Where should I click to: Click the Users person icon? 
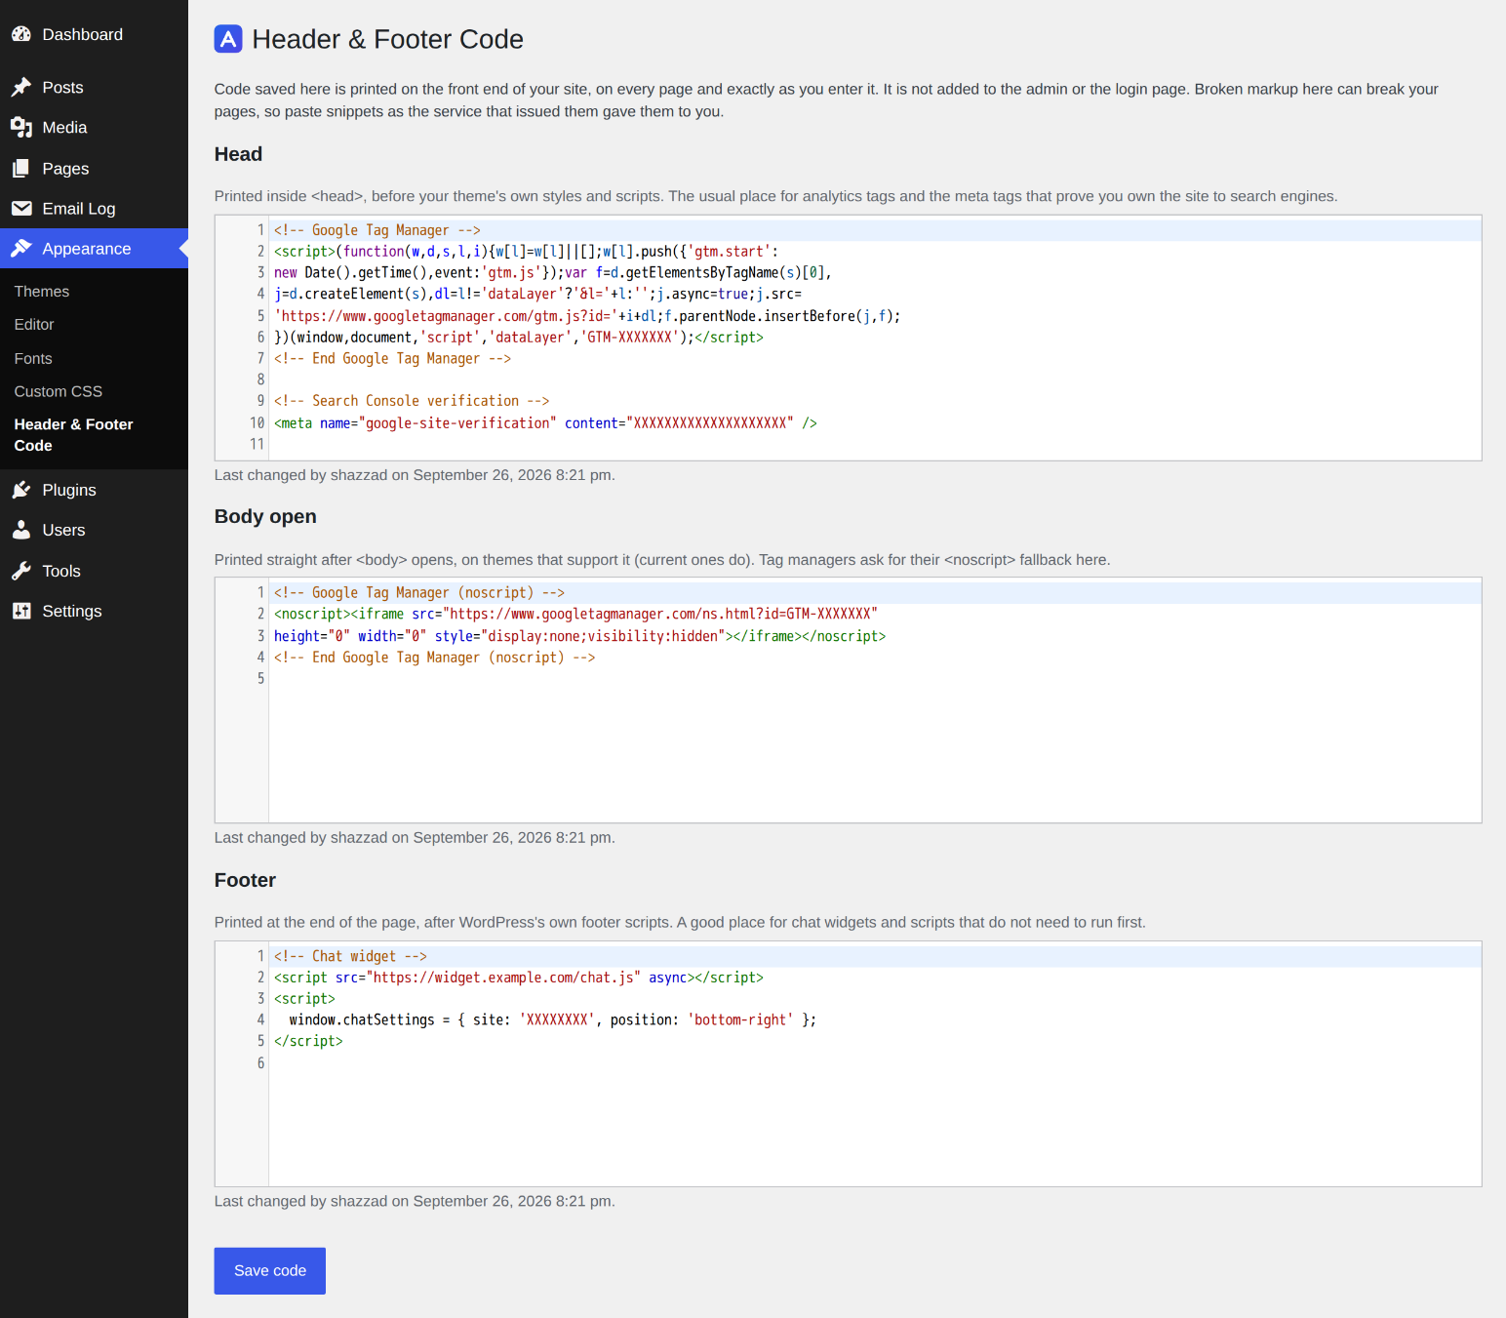(21, 530)
